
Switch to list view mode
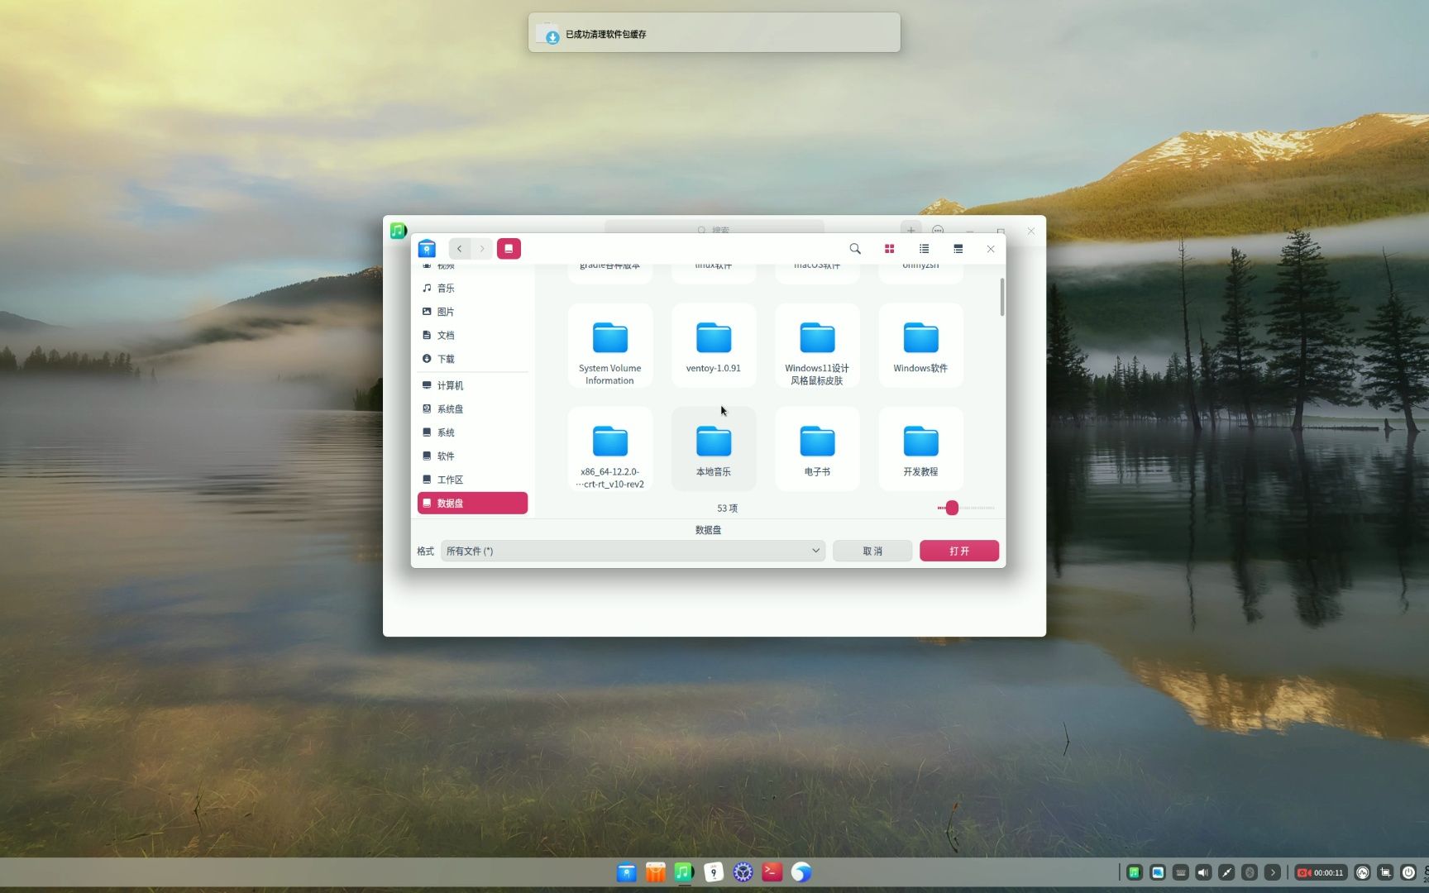pos(923,249)
